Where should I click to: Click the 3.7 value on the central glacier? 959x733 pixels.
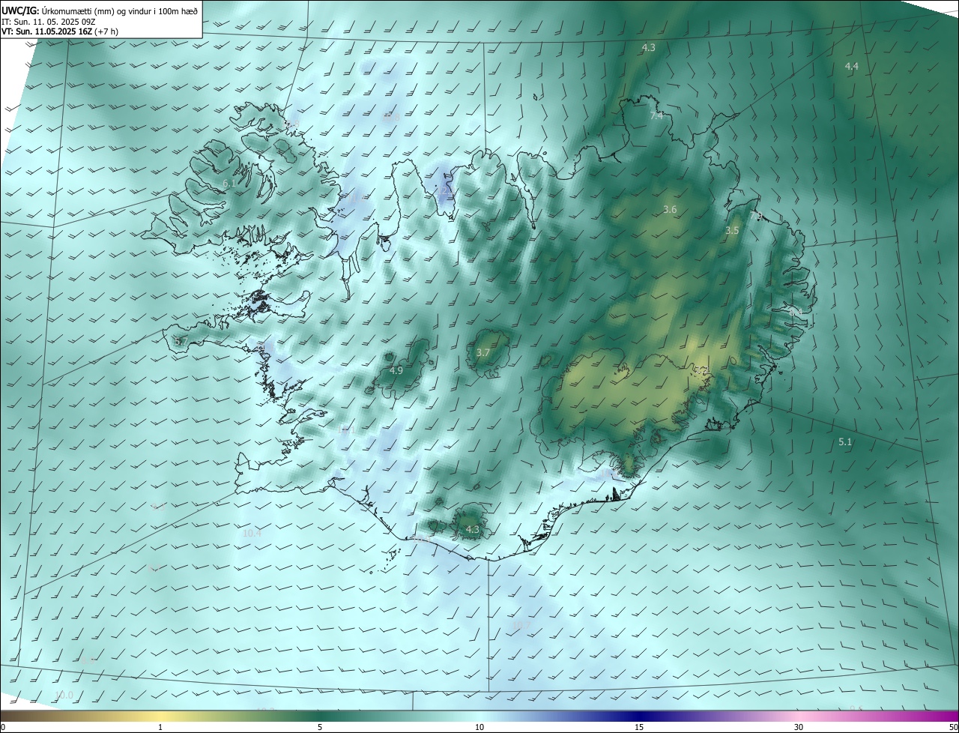(483, 353)
